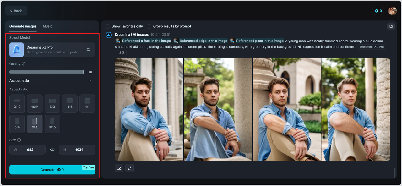
Task: Switch to the Music tab
Action: point(47,26)
